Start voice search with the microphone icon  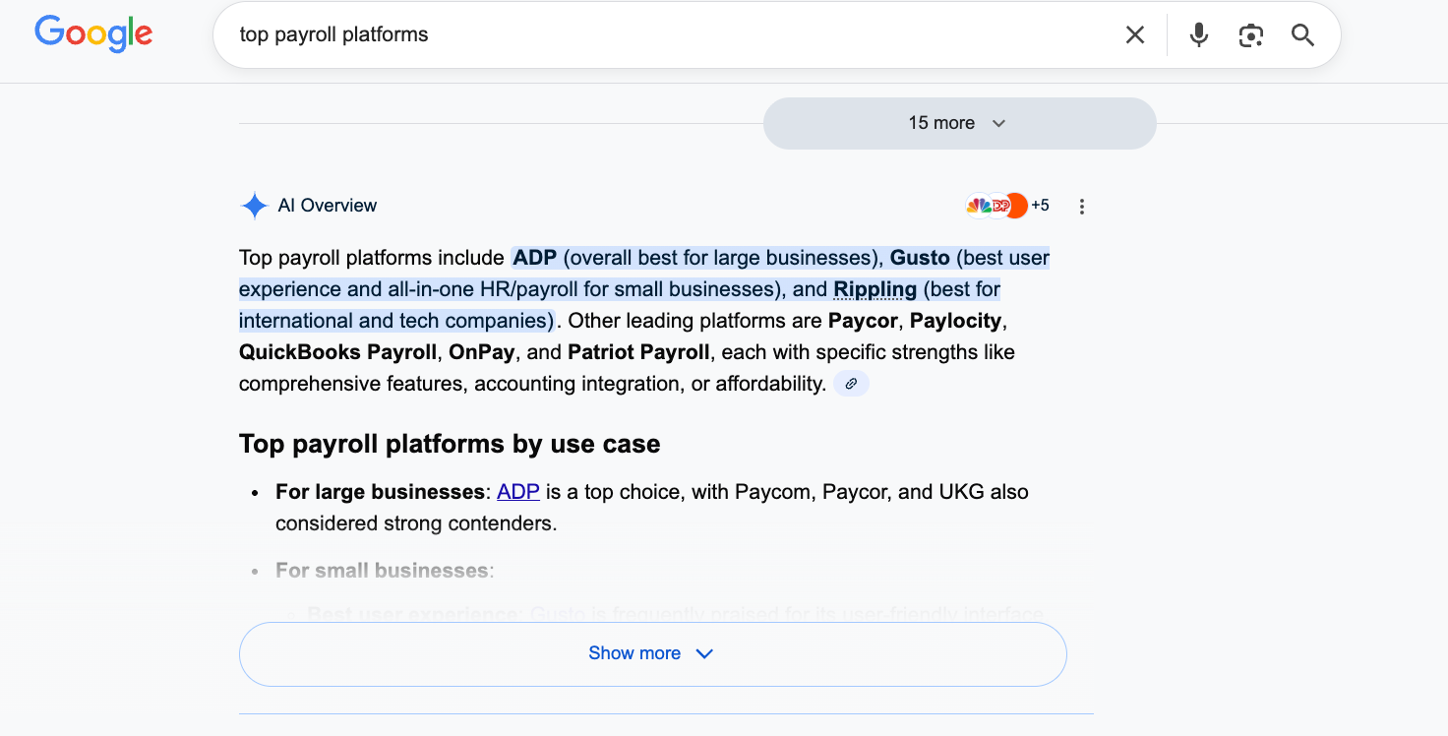click(x=1198, y=35)
